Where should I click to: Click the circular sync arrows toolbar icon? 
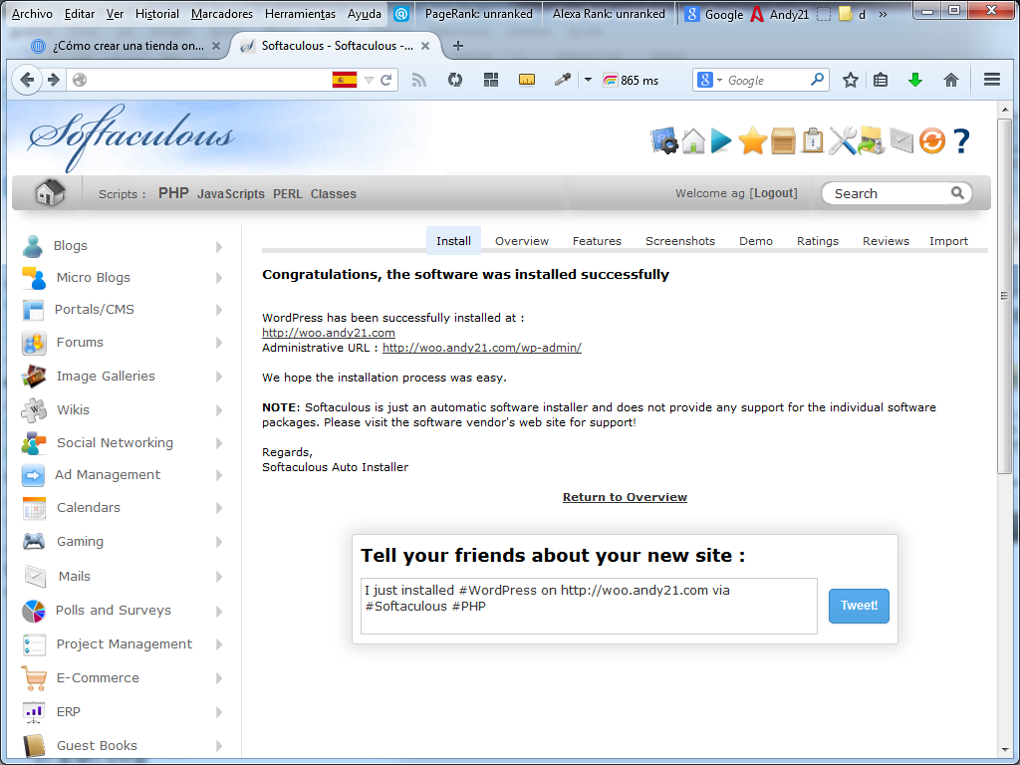454,80
